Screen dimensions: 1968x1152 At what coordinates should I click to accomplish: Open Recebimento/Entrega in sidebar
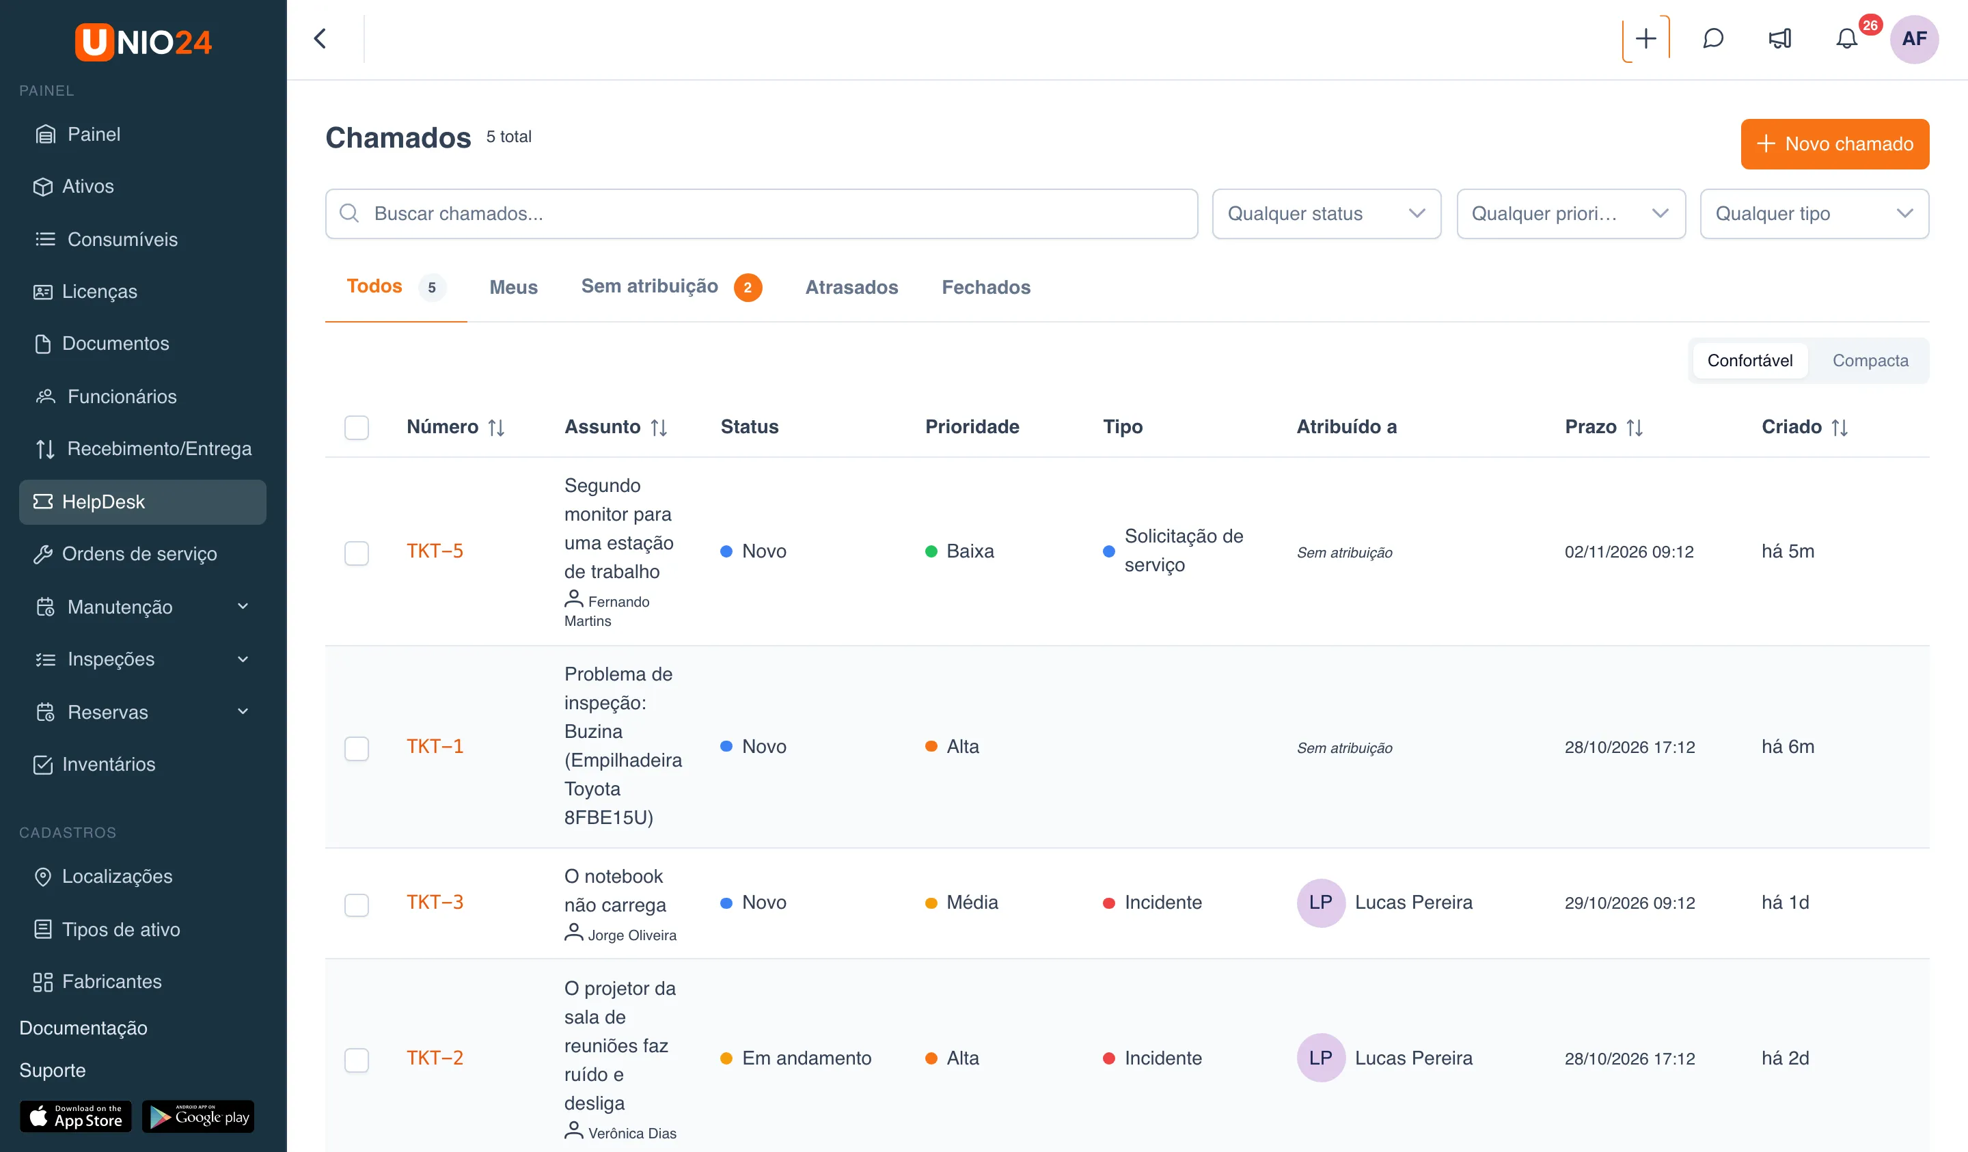pos(143,449)
